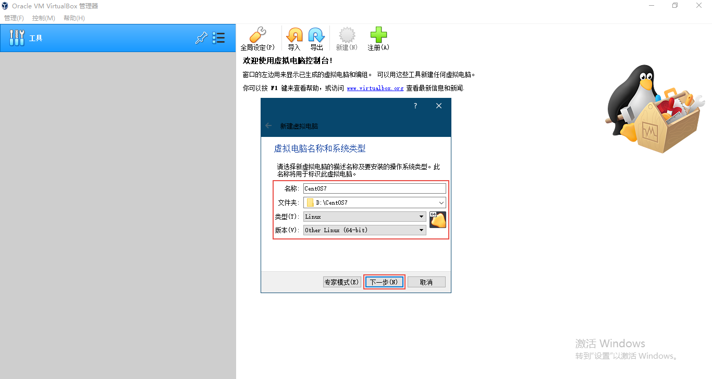Click the Export appliance arrow icon
Image resolution: width=712 pixels, height=379 pixels.
tap(316, 35)
